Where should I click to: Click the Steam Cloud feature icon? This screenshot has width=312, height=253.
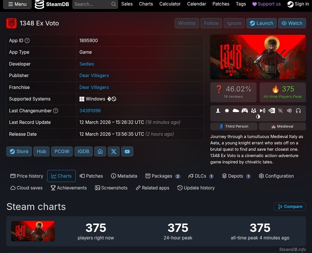[236, 111]
